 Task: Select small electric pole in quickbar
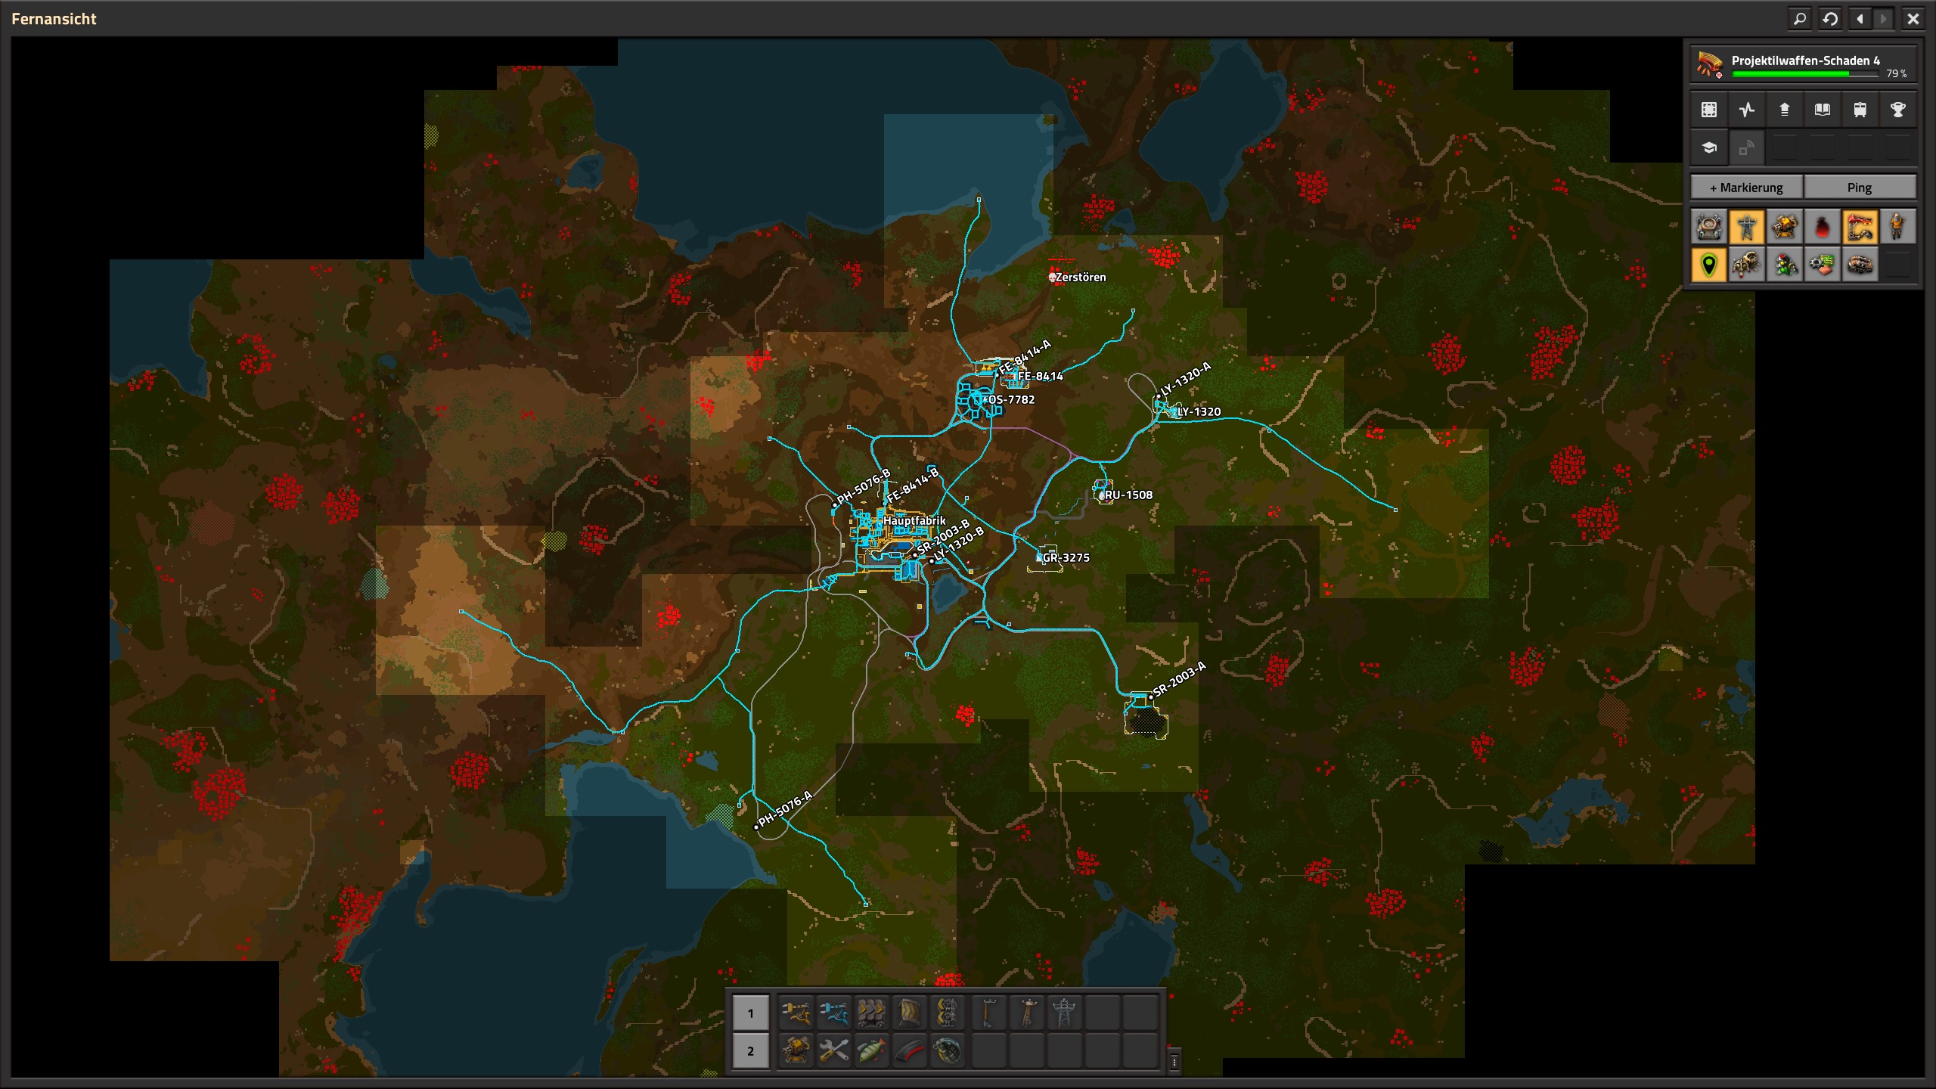click(x=989, y=1013)
